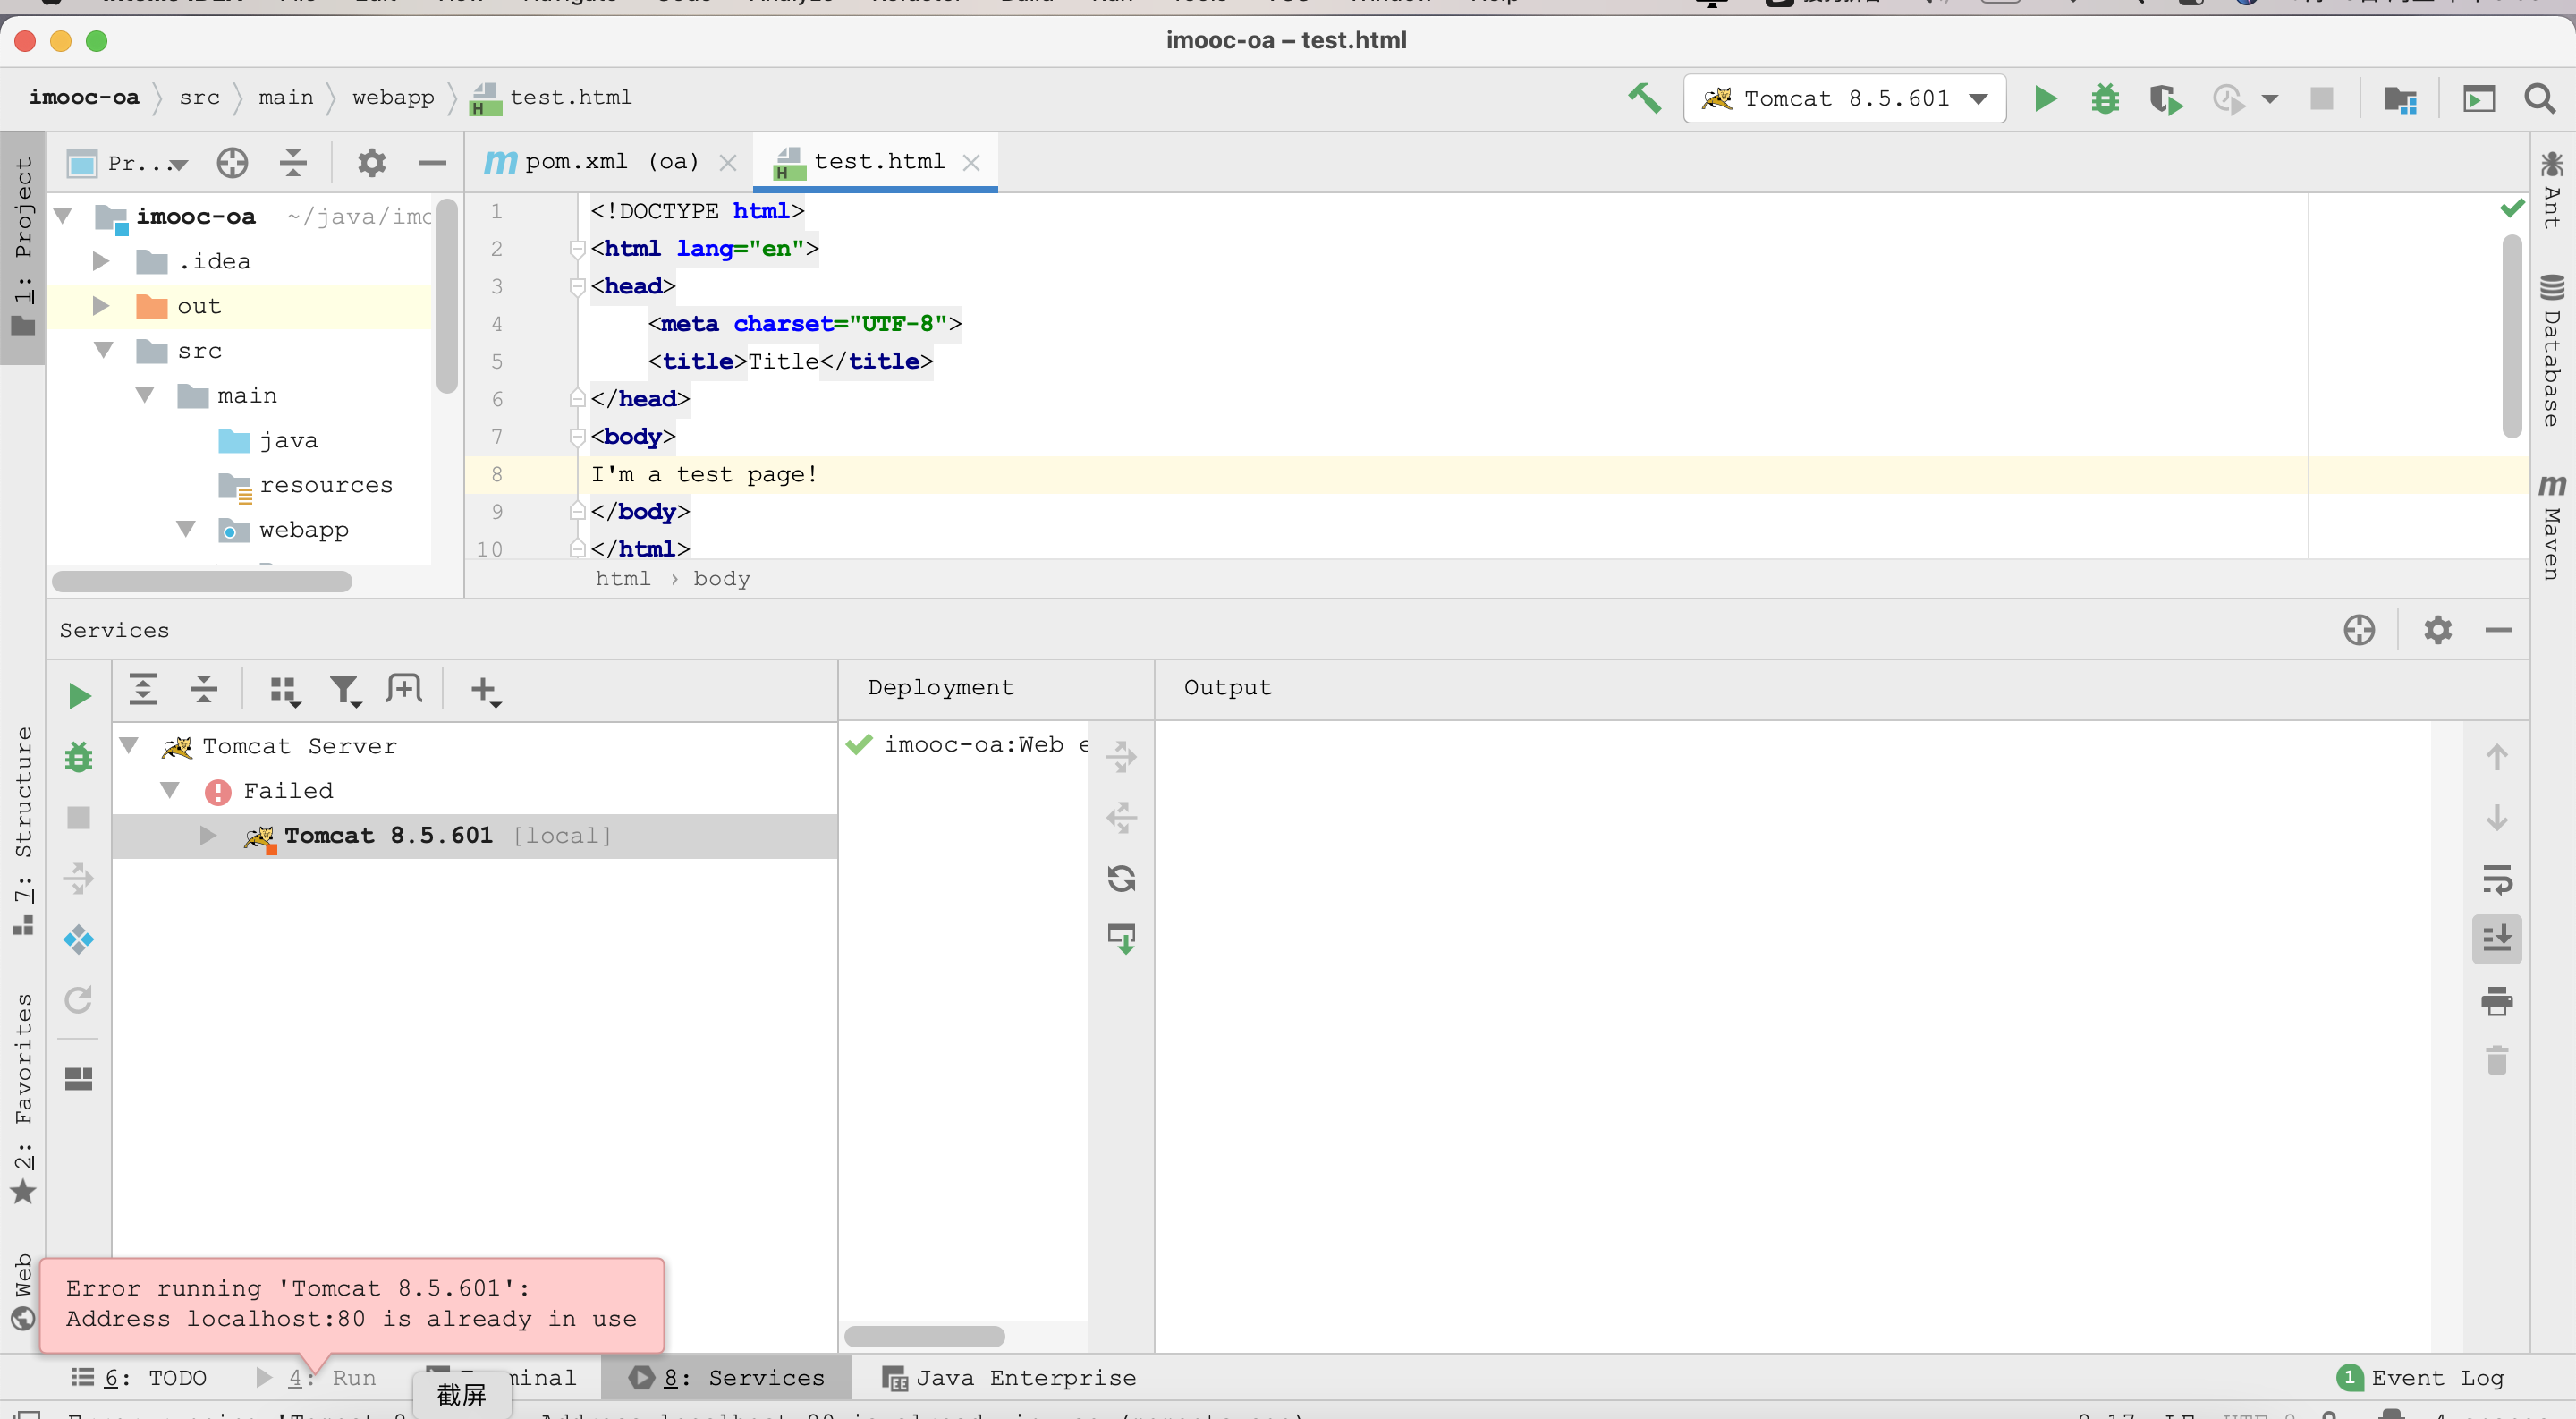This screenshot has height=1419, width=2576.
Task: Toggle scroll to end in Output panel
Action: pos(2497,938)
